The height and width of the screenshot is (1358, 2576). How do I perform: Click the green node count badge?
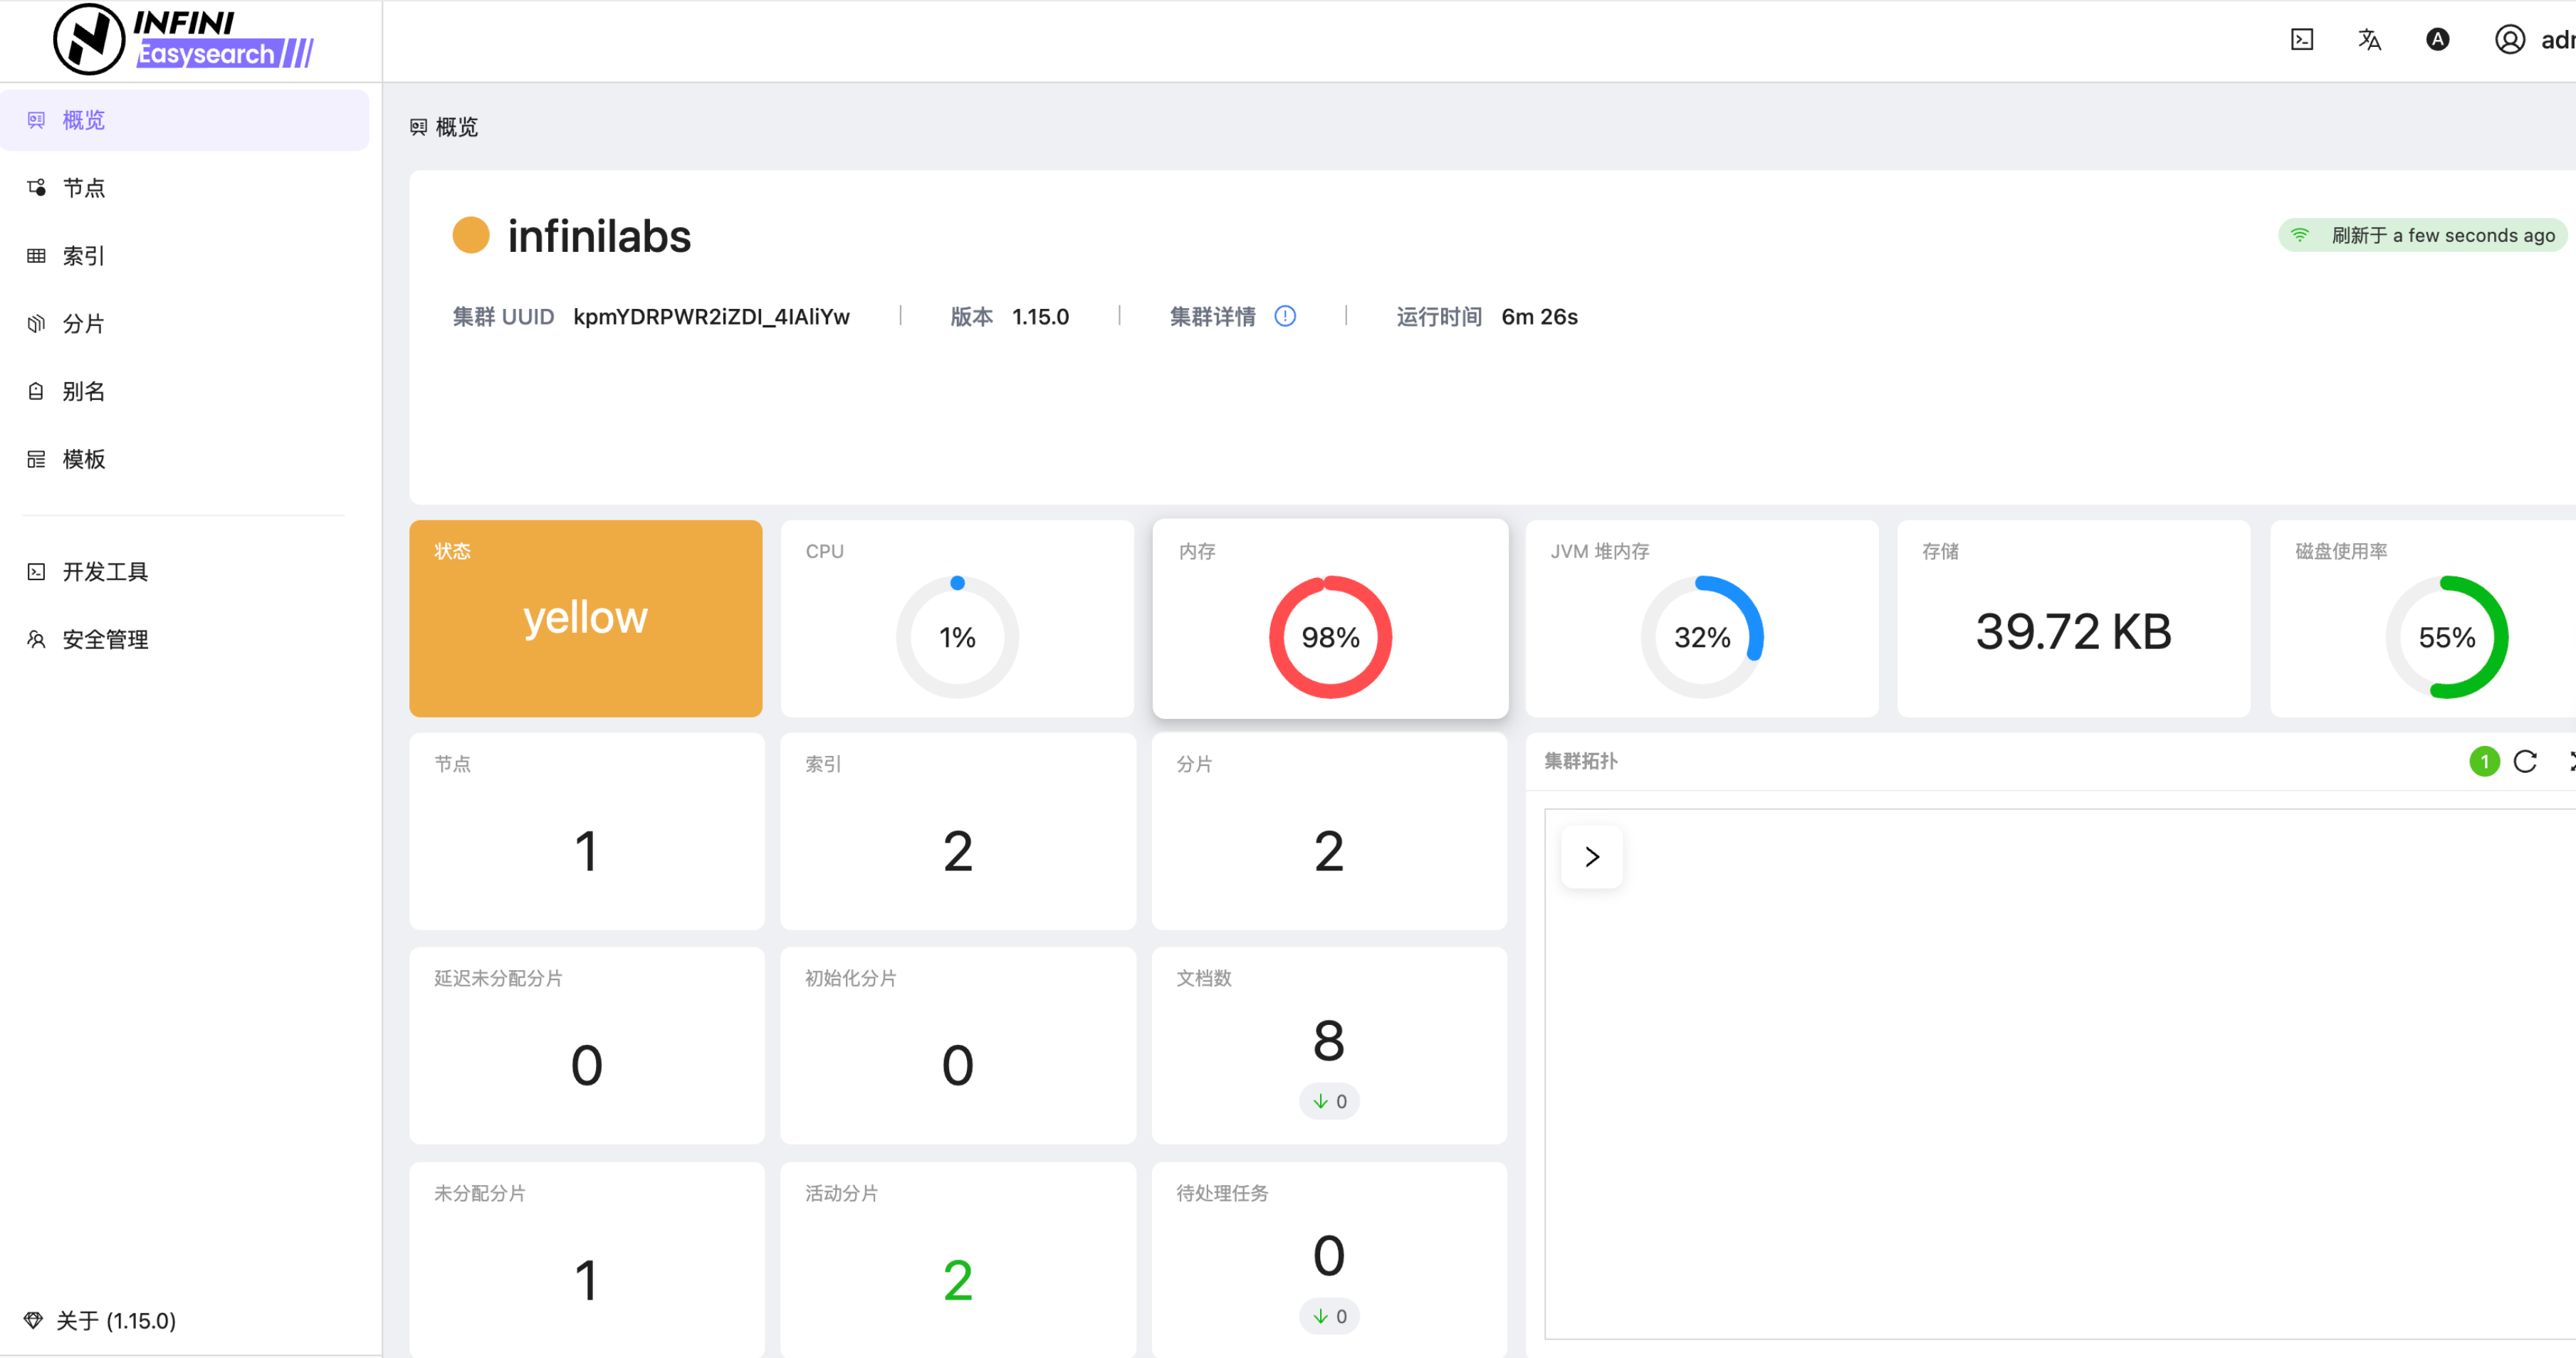click(x=2484, y=762)
